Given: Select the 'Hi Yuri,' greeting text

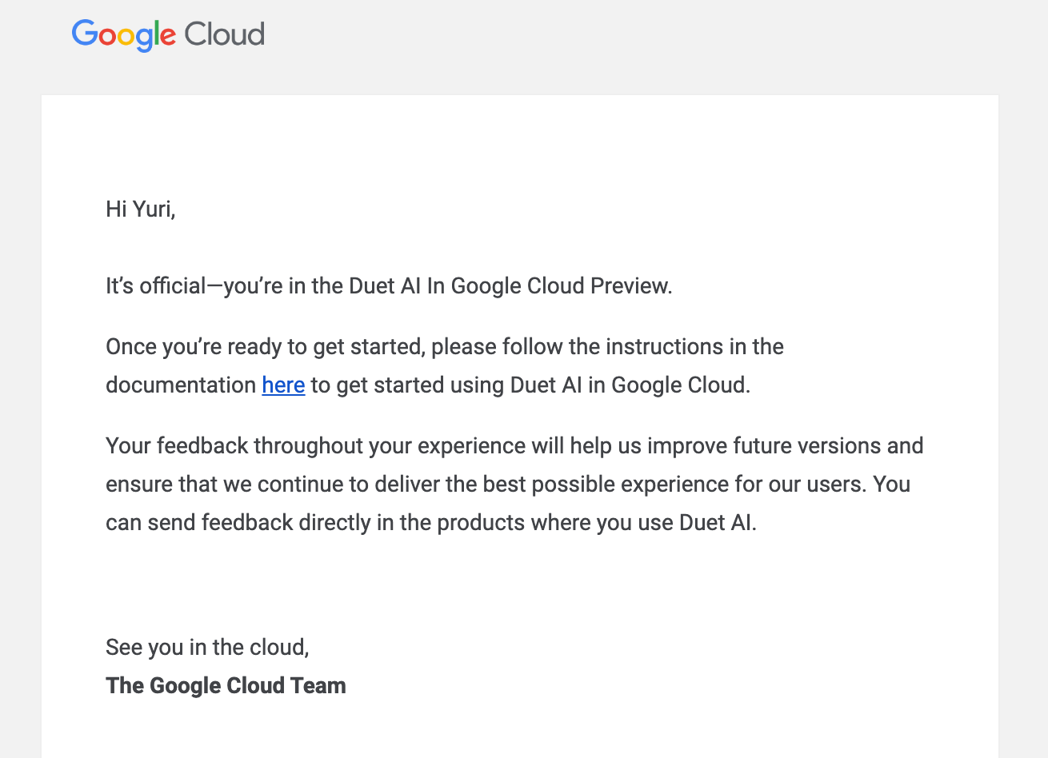Looking at the screenshot, I should 141,209.
